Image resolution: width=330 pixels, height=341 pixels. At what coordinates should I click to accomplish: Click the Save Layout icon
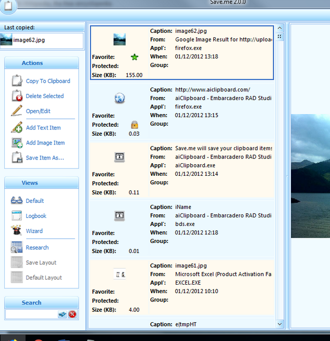17,262
